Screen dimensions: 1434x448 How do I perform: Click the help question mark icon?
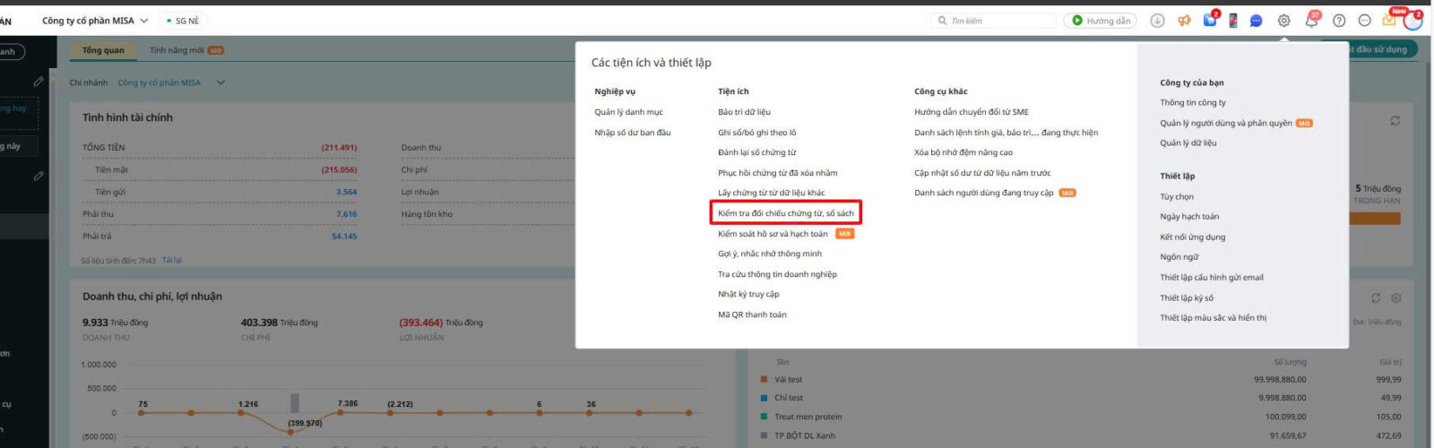pyautogui.click(x=1339, y=21)
